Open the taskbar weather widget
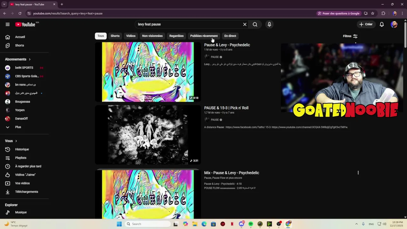The width and height of the screenshot is (407, 229). tap(16, 224)
